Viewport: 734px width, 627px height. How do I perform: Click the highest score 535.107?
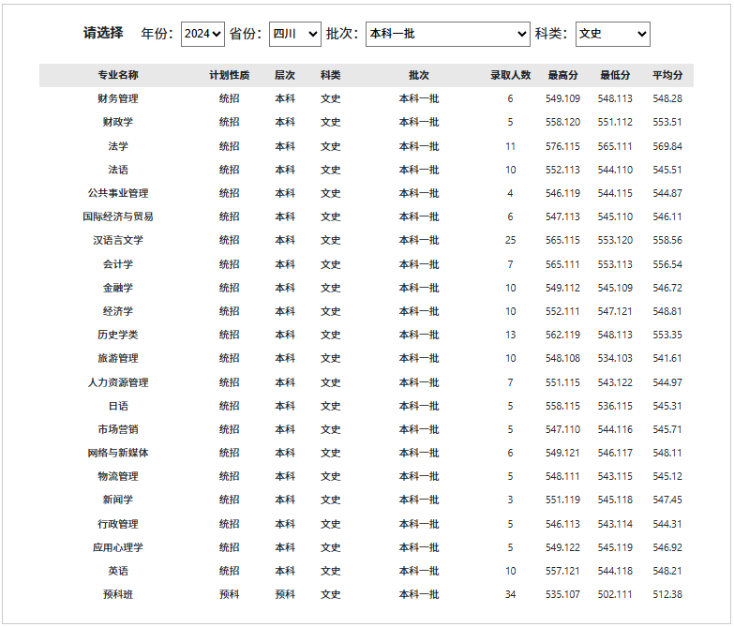coord(562,595)
